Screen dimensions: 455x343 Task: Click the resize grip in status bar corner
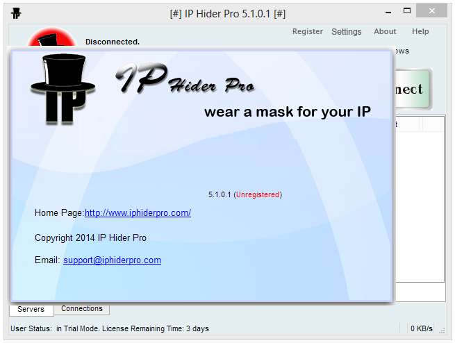pos(442,331)
